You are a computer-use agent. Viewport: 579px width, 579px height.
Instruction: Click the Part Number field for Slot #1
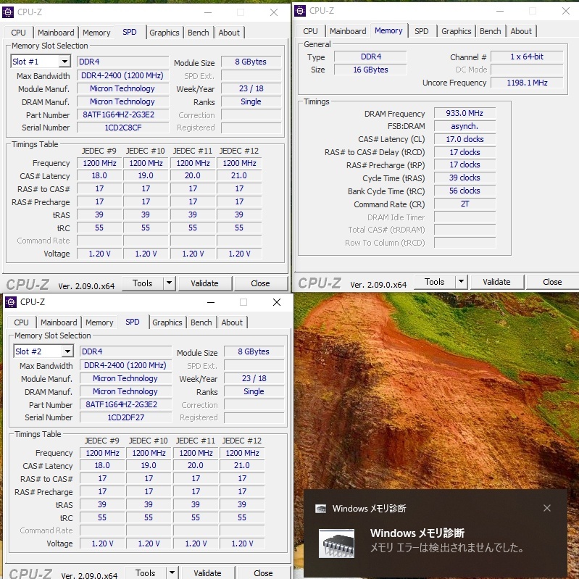pyautogui.click(x=122, y=114)
